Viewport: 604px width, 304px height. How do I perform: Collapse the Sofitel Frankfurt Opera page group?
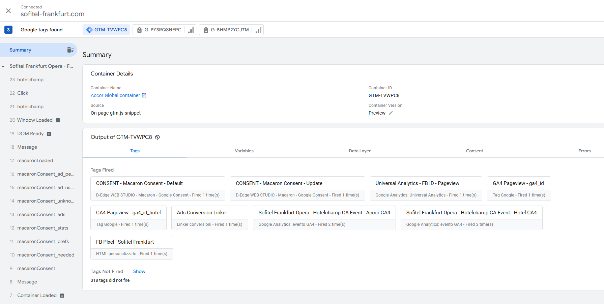3,66
